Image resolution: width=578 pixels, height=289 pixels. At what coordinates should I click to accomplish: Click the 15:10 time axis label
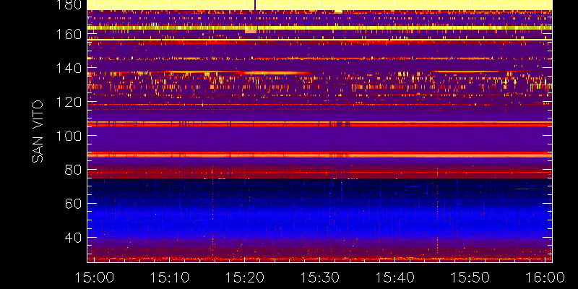pyautogui.click(x=169, y=277)
